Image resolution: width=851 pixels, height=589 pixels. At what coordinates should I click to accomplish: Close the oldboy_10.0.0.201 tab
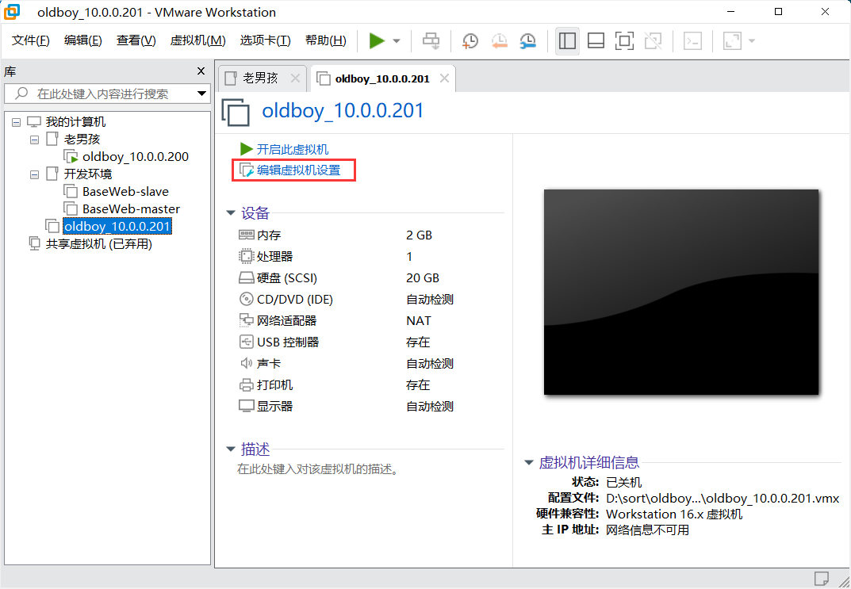(x=444, y=78)
